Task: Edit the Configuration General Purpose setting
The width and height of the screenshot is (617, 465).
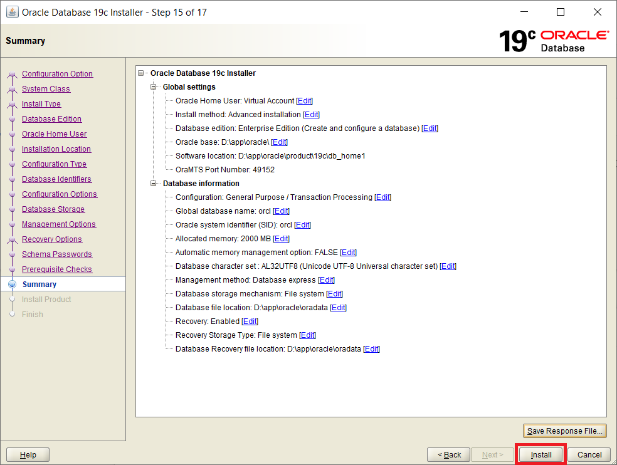Action: tap(382, 197)
